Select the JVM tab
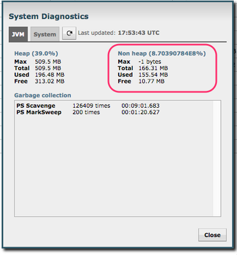This screenshot has height=255, width=237. [x=18, y=34]
